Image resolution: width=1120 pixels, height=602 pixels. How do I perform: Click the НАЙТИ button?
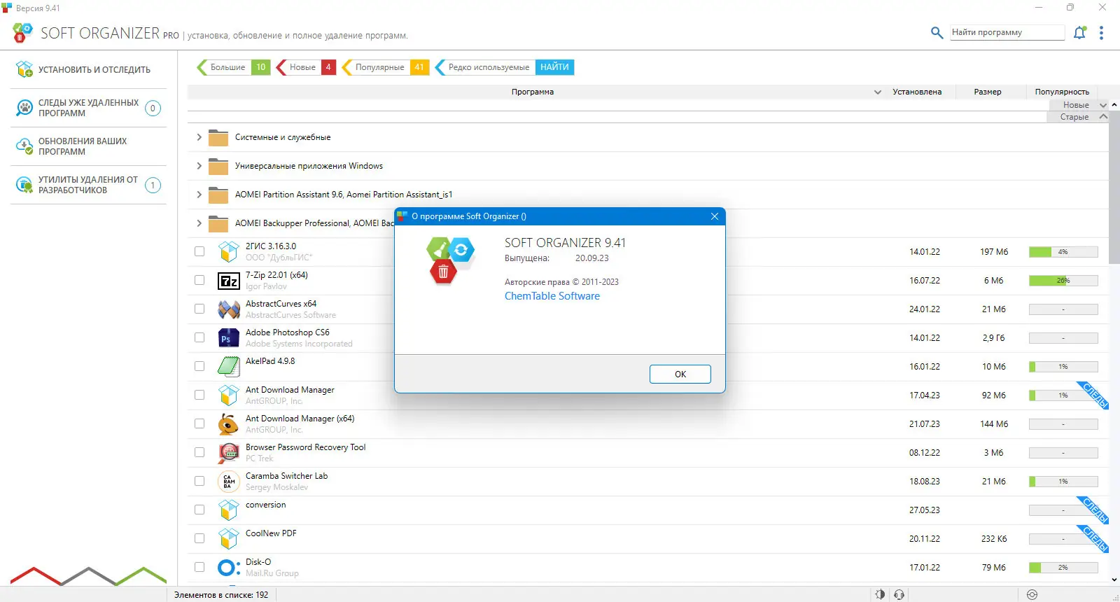(554, 67)
